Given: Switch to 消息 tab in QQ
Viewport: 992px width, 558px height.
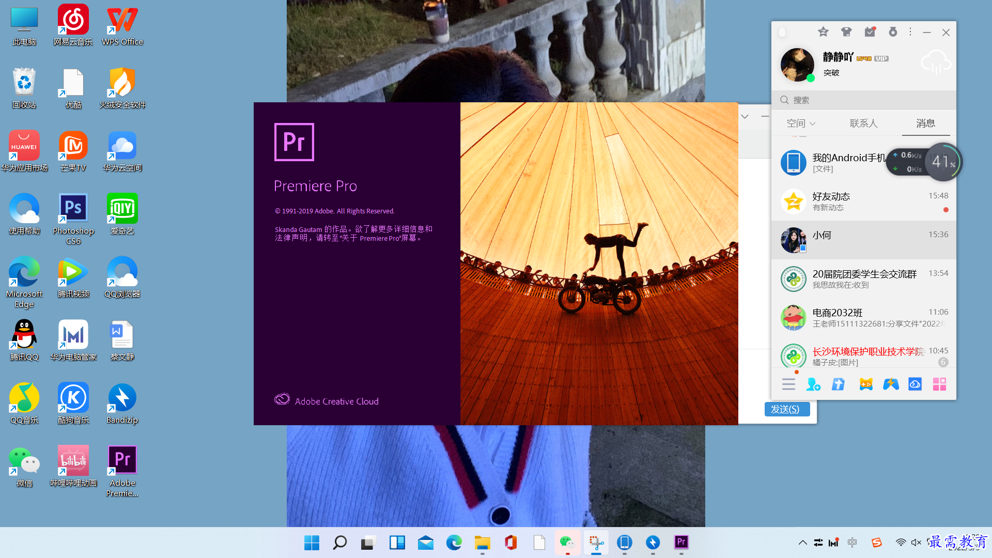Looking at the screenshot, I should pos(925,123).
